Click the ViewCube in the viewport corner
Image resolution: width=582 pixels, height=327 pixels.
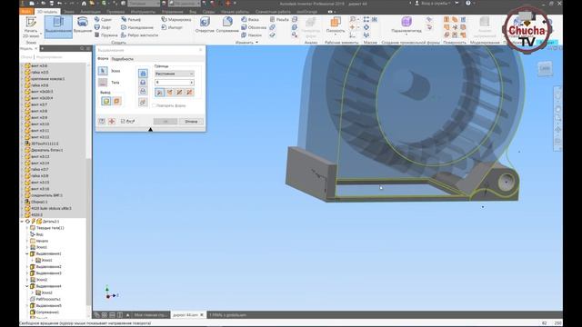pos(545,68)
